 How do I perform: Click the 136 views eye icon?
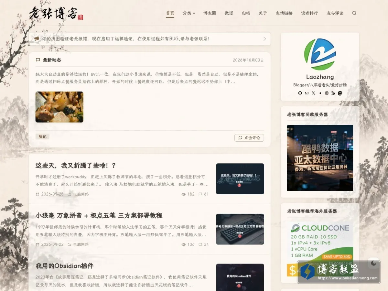click(x=184, y=244)
